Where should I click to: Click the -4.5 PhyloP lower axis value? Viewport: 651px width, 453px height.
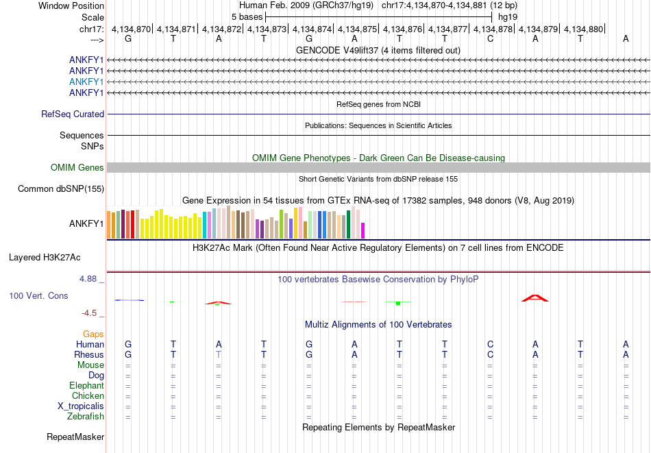pos(89,313)
